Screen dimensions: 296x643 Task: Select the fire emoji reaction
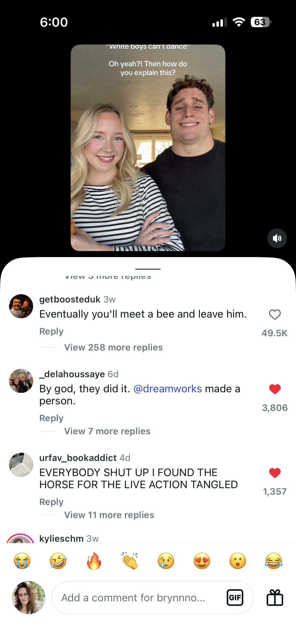(94, 561)
